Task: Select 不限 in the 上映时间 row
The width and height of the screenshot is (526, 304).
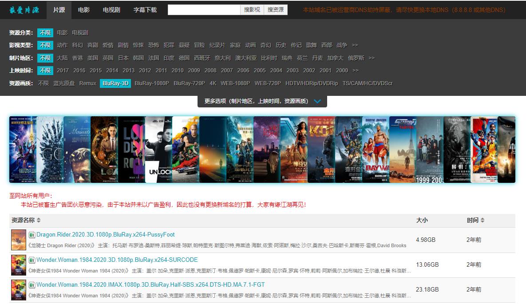Action: pyautogui.click(x=45, y=71)
